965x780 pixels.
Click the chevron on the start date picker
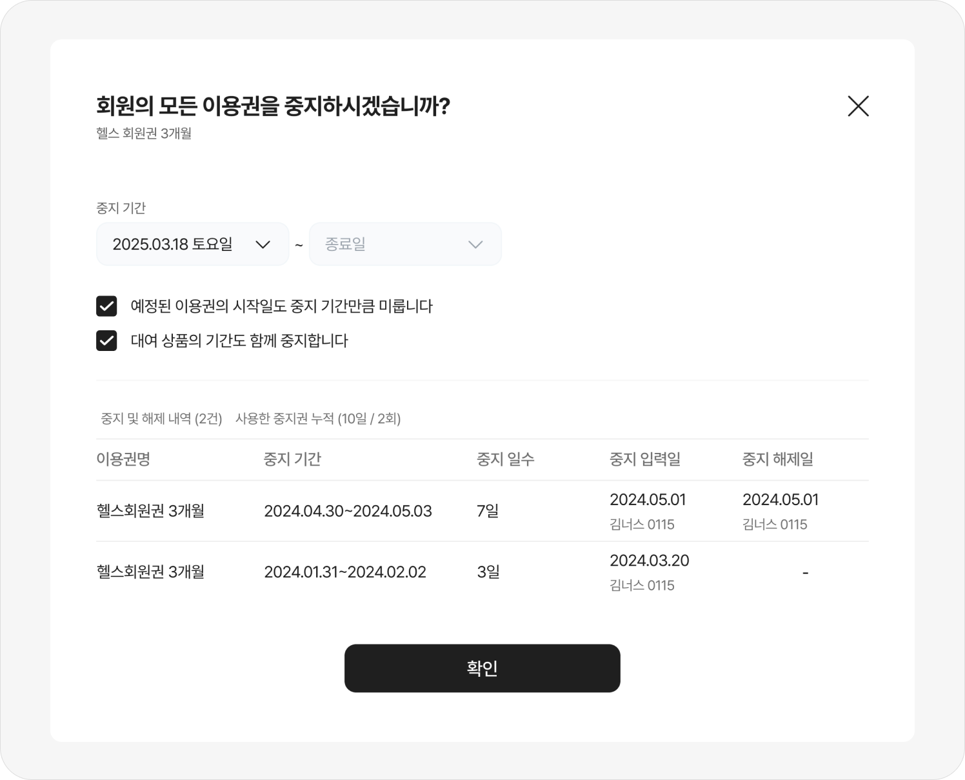(x=263, y=245)
